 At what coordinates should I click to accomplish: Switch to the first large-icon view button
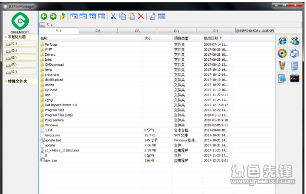[x=74, y=17]
